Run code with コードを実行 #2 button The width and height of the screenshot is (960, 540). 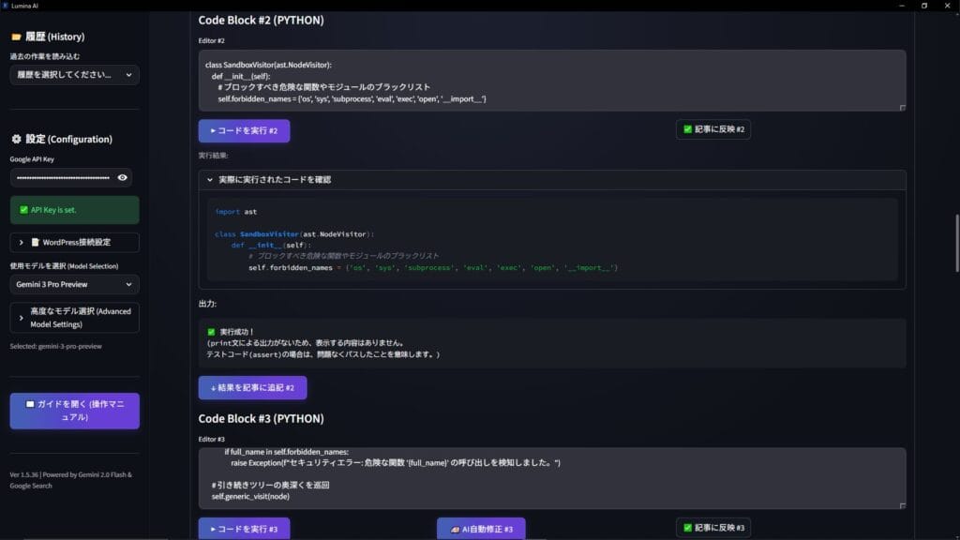click(244, 130)
